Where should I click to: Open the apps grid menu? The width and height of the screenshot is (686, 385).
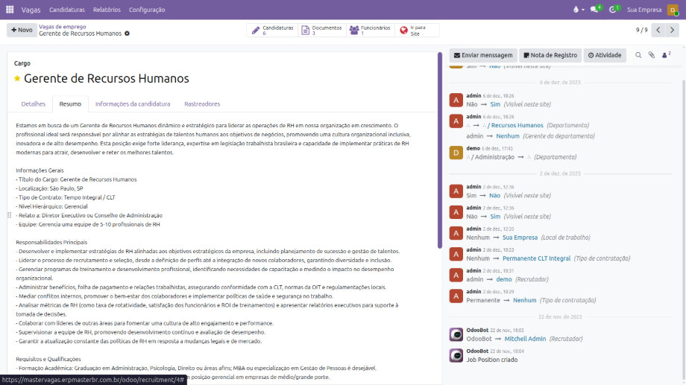coord(9,10)
